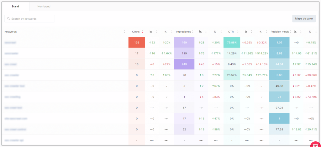
Task: Focus the Search by keywords input field
Action: click(31, 19)
